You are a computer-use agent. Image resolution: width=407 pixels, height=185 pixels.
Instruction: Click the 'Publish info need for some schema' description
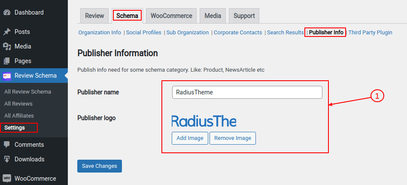click(x=171, y=70)
